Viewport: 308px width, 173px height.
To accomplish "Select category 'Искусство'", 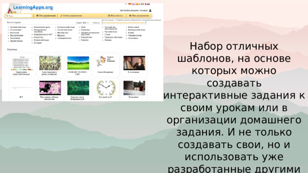I will pyautogui.click(x=38, y=37).
